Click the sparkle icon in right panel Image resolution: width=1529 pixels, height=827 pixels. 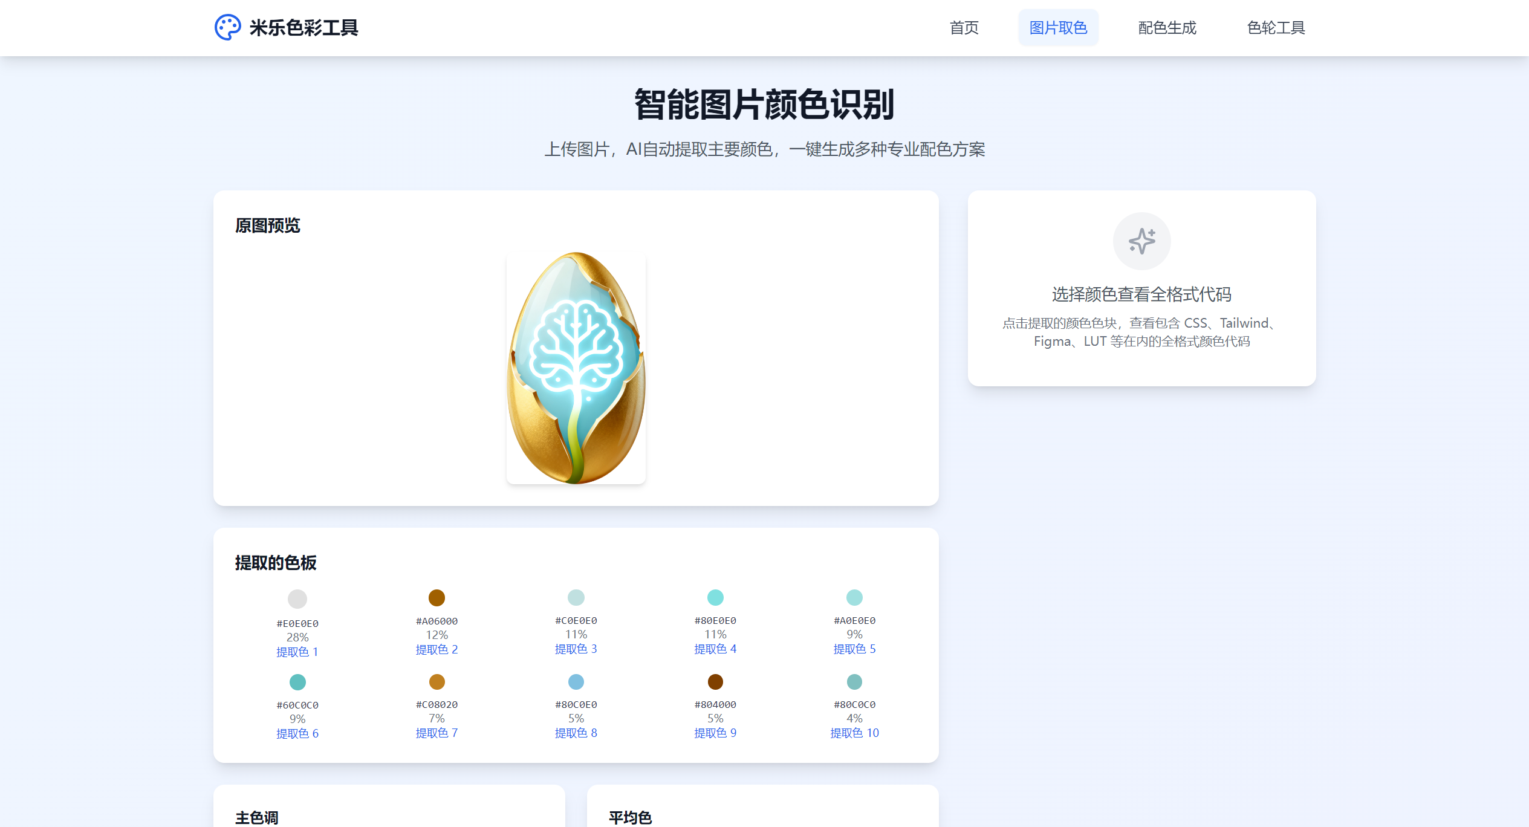[x=1141, y=241]
